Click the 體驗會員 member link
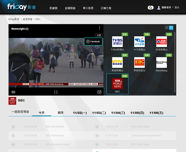Screen dimensions: 186x152 (166, 8)
